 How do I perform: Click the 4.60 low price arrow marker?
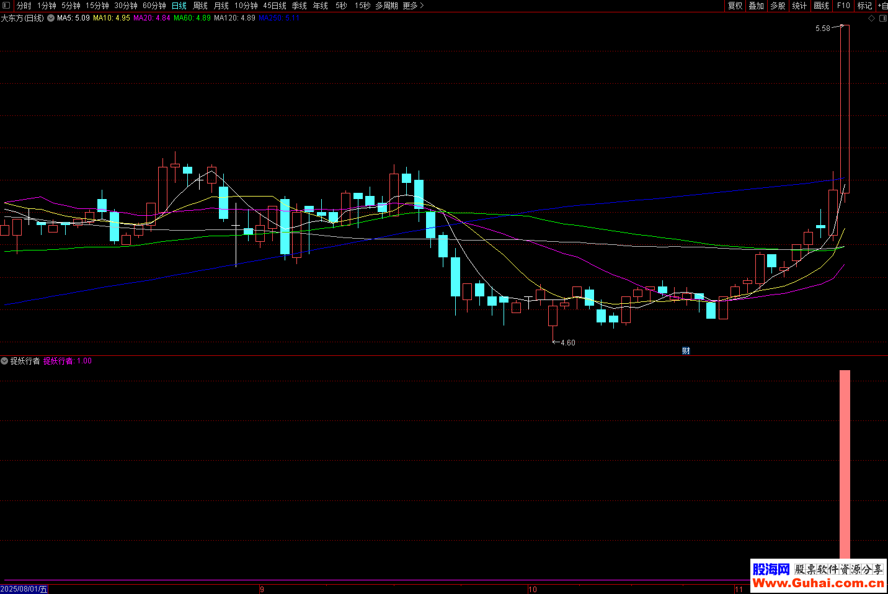point(564,342)
